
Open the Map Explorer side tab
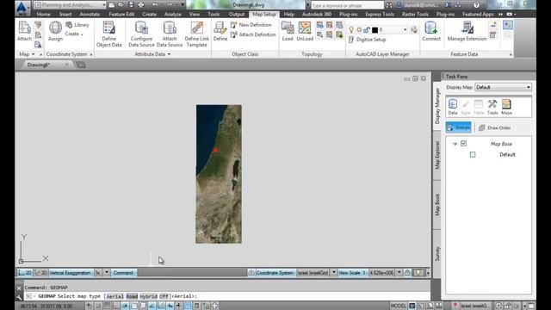pos(437,155)
